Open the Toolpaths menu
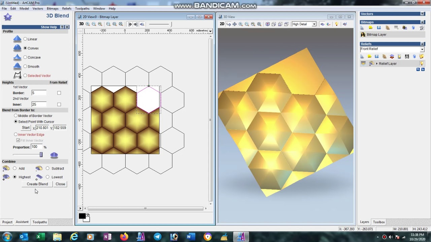 point(82,8)
